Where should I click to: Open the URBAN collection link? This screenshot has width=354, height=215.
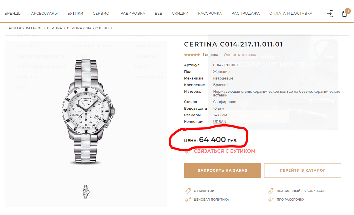pyautogui.click(x=220, y=122)
